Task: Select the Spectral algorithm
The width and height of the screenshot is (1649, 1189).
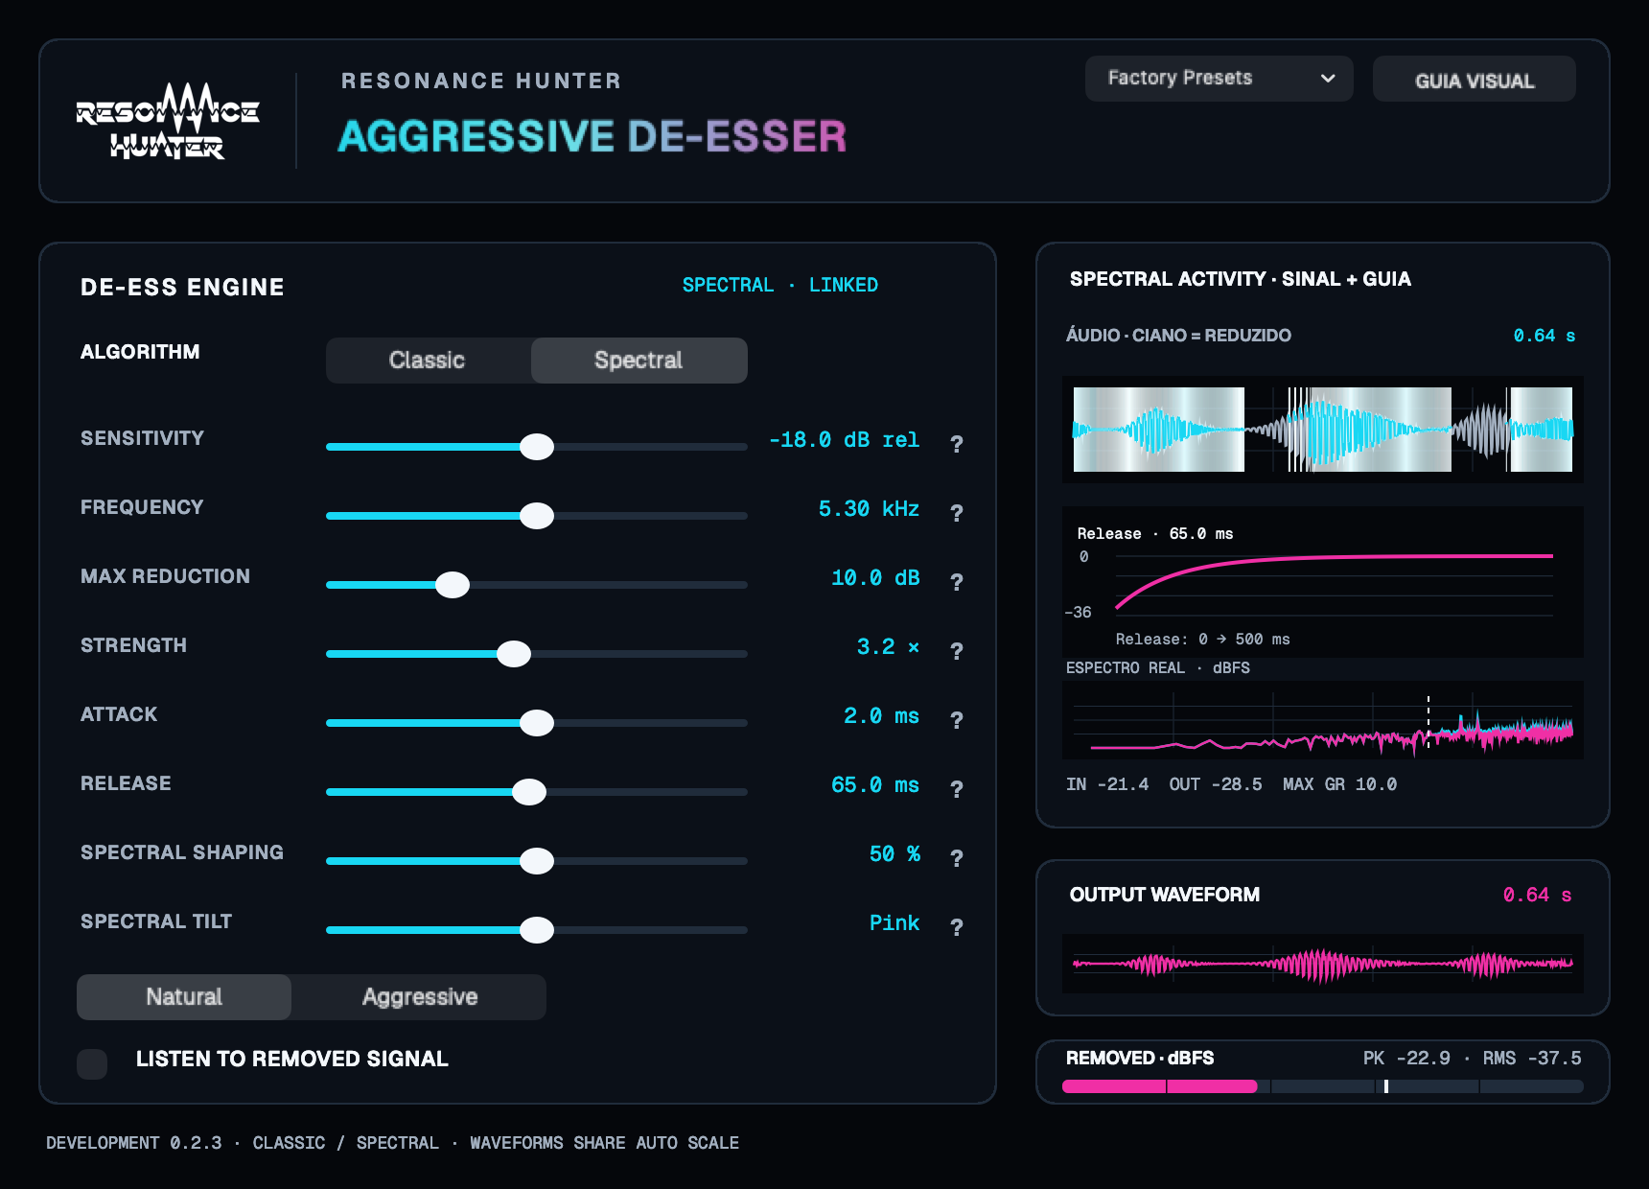Action: coord(639,361)
